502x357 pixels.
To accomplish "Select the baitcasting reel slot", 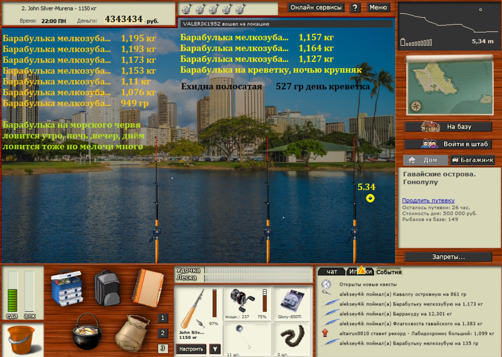I will click(246, 303).
